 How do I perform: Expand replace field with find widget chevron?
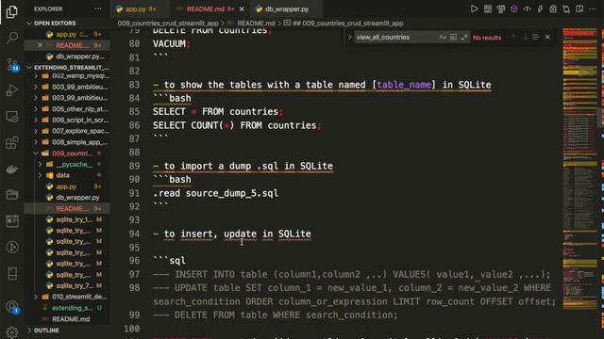(x=350, y=38)
